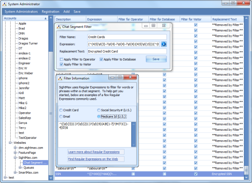Click the regex example text area
The height and width of the screenshot is (183, 252).
95,134
